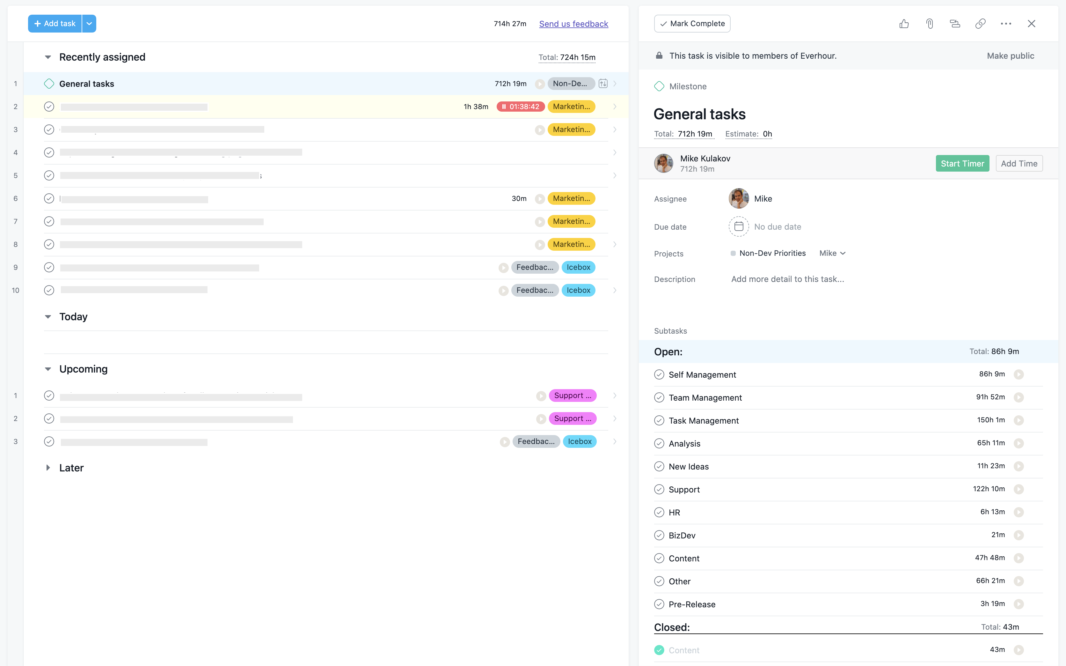1066x666 pixels.
Task: Expand the Later section
Action: [48, 467]
